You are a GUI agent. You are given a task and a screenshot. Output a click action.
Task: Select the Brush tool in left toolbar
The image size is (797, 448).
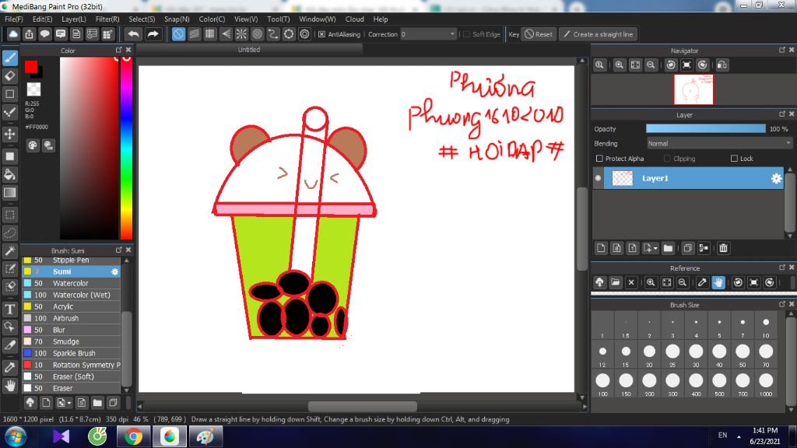(x=9, y=58)
